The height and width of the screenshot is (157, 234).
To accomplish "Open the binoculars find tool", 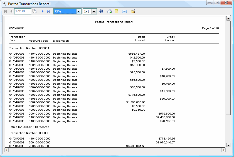I will [101, 11].
